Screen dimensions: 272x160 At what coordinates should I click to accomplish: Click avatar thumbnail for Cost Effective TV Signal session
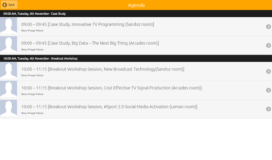tap(8, 90)
